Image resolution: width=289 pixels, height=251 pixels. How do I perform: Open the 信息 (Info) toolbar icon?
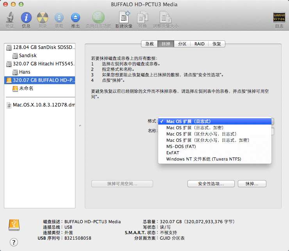coord(26,18)
